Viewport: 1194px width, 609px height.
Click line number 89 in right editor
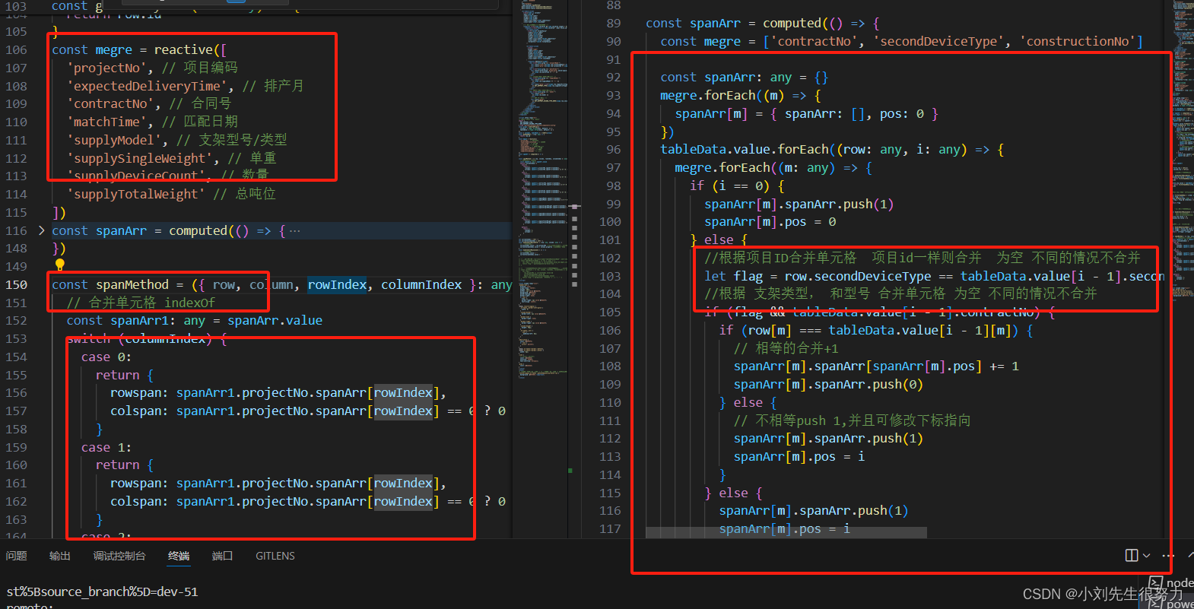point(614,23)
